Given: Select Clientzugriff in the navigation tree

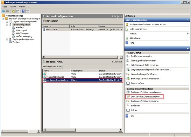Looking at the screenshot, I should (21, 31).
